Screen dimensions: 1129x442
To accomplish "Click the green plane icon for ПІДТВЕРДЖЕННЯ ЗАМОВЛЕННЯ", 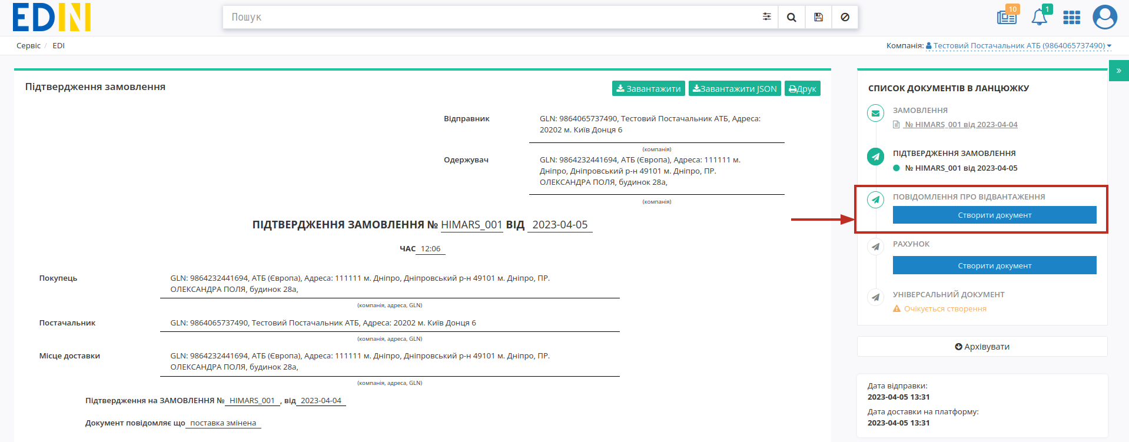I will 876,157.
